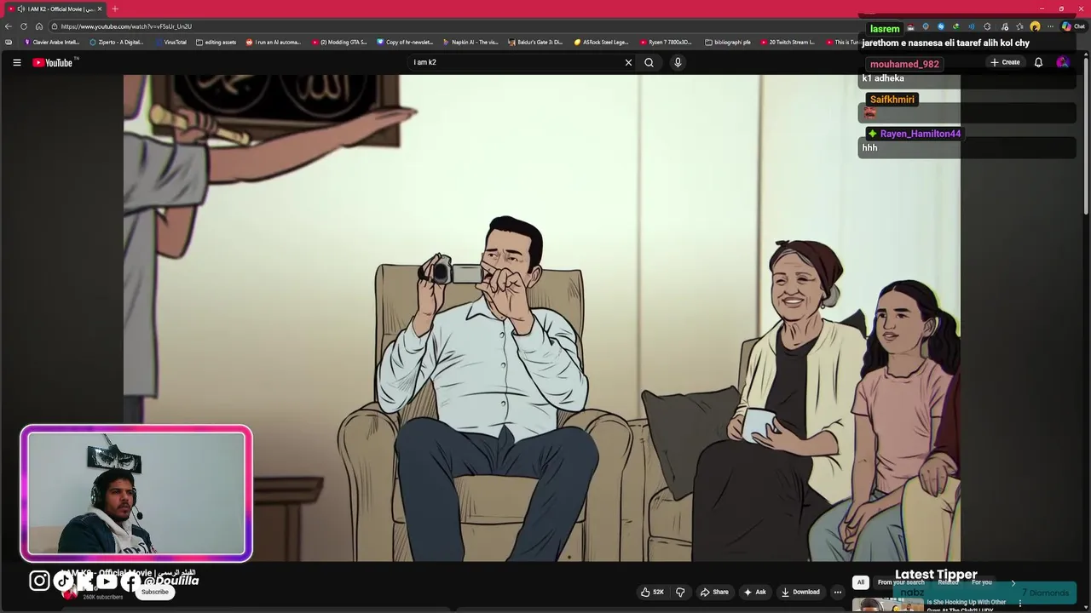Viewport: 1091px width, 613px height.
Task: Open the 'Ryzen 7 7800x3D...' bookmark
Action: (x=667, y=42)
